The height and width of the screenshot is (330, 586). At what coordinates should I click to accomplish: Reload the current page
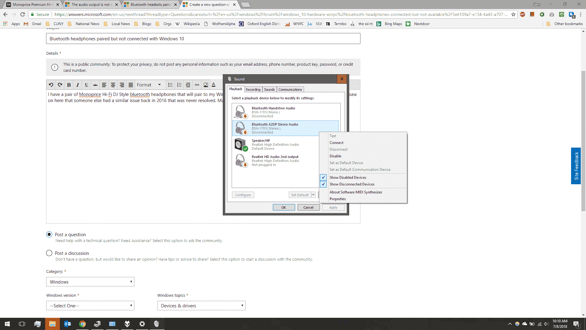tap(23, 14)
